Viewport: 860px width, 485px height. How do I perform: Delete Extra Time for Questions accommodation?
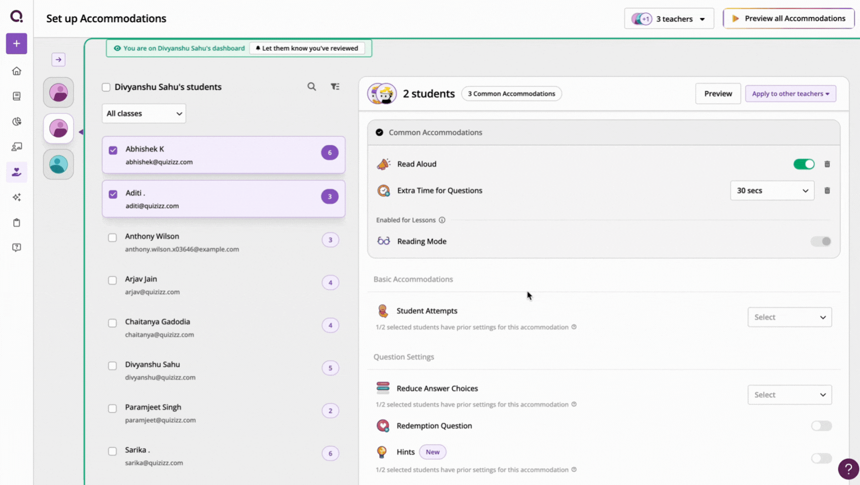827,191
